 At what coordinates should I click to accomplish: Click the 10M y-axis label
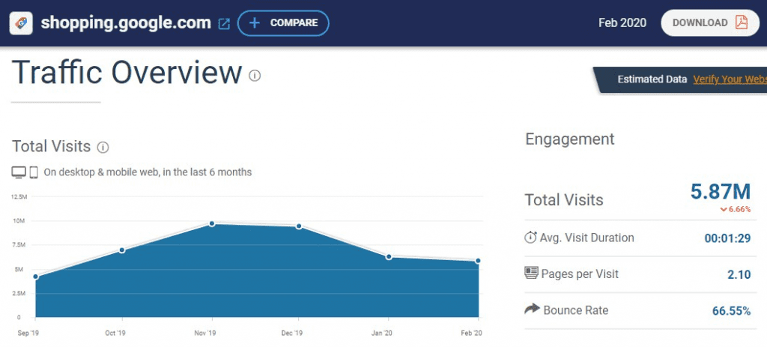20,221
